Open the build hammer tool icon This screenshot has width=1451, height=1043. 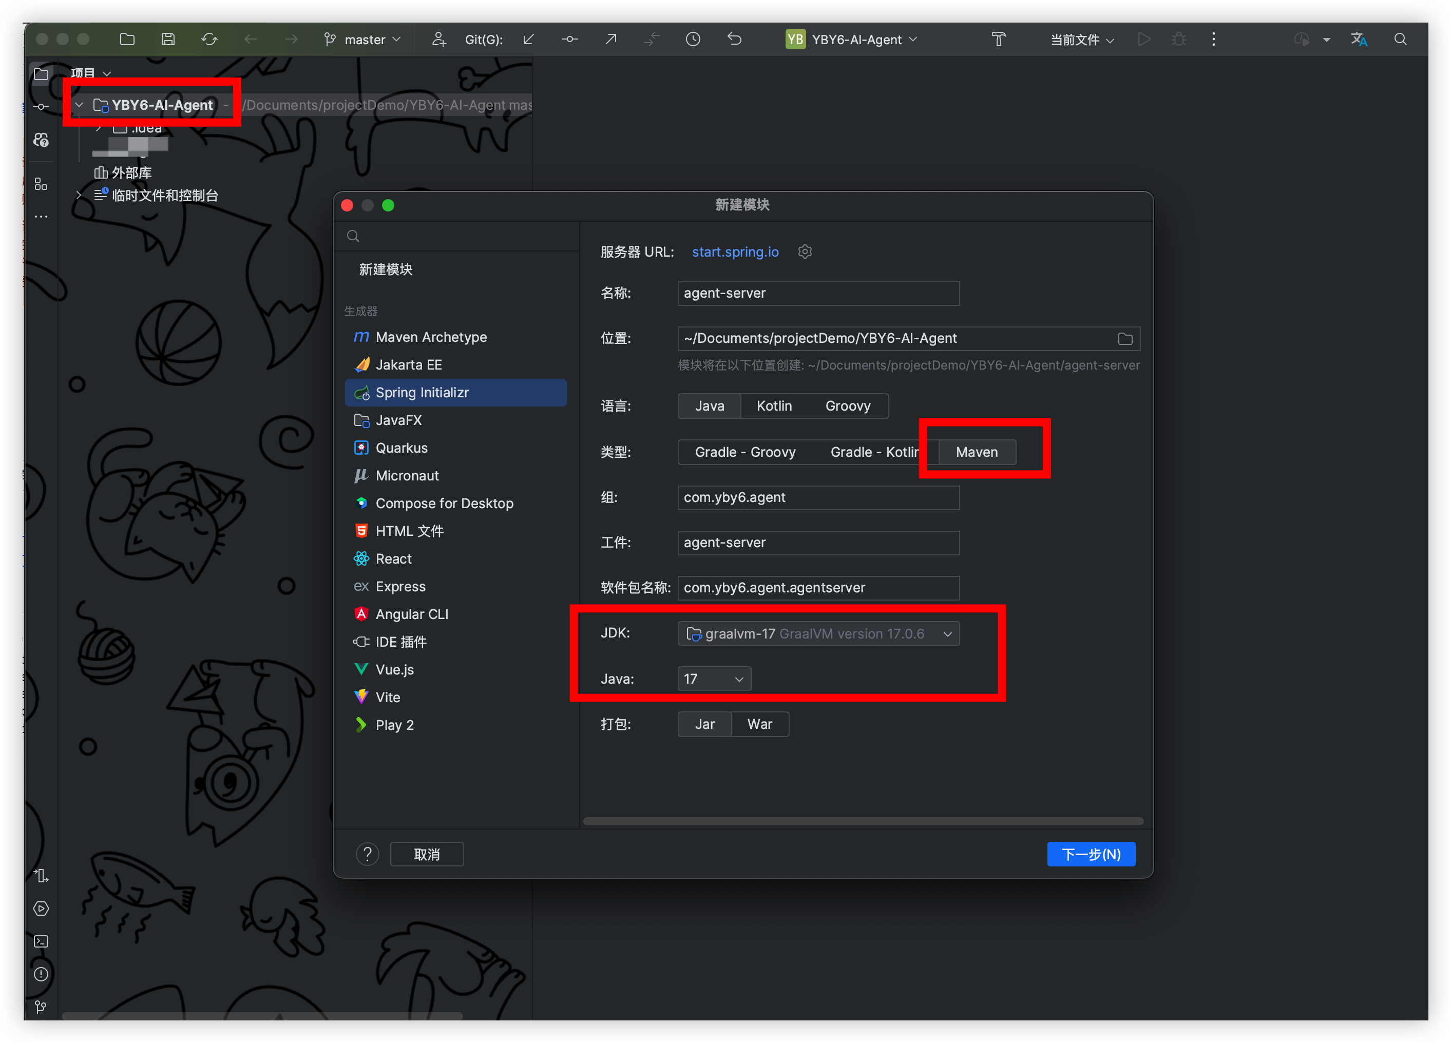click(999, 39)
